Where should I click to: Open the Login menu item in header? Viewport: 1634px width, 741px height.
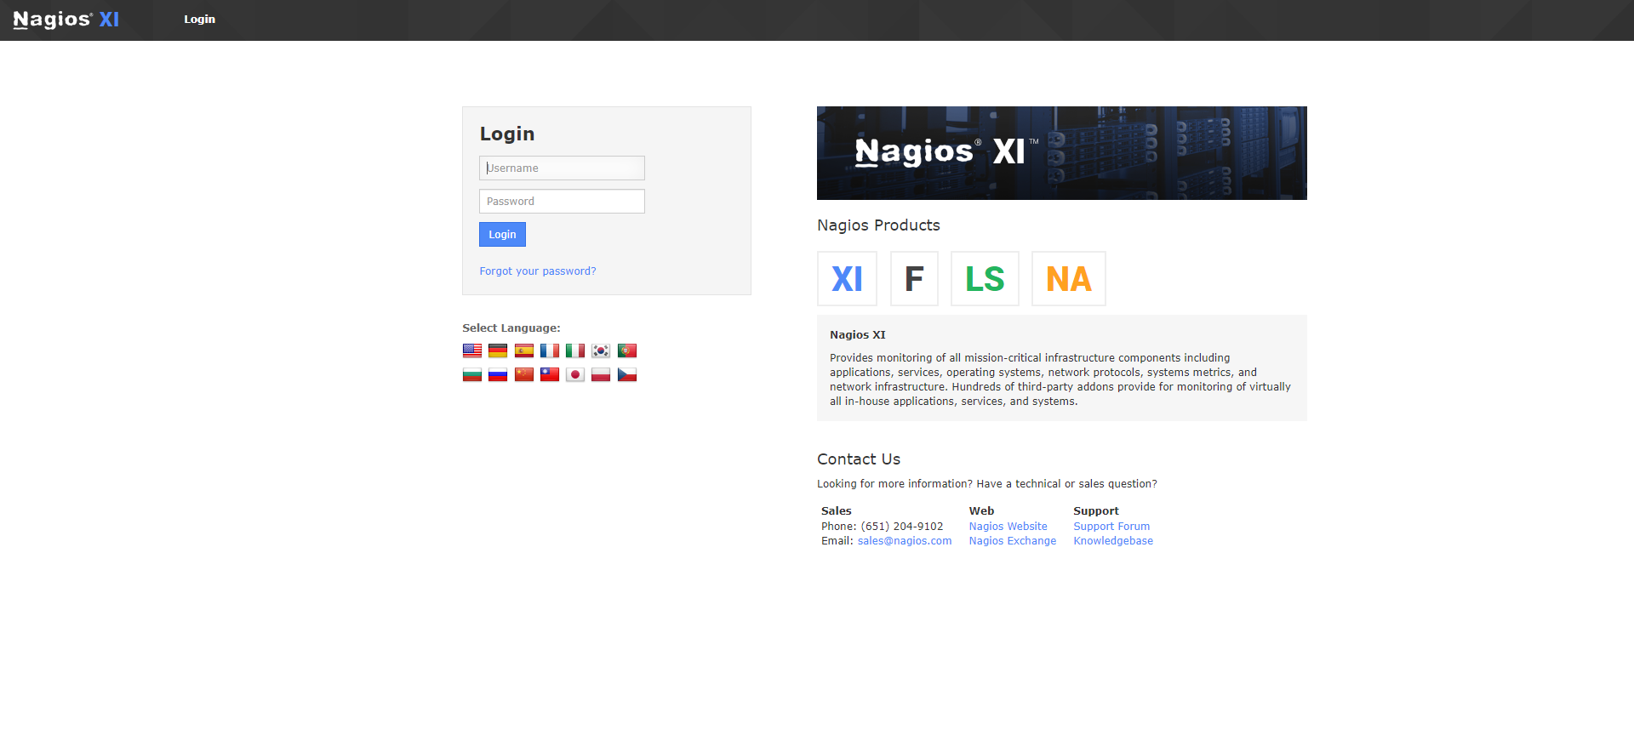pos(200,19)
